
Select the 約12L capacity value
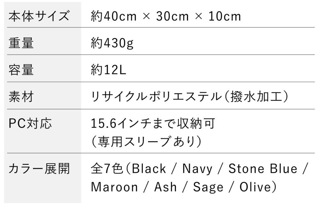108,70
